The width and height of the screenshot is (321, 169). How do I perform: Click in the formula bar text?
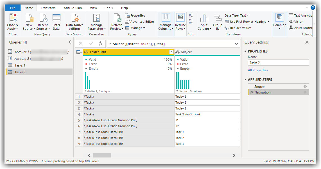point(137,44)
